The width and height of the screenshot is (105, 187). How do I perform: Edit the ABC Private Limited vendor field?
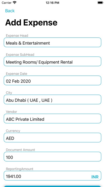click(52, 118)
